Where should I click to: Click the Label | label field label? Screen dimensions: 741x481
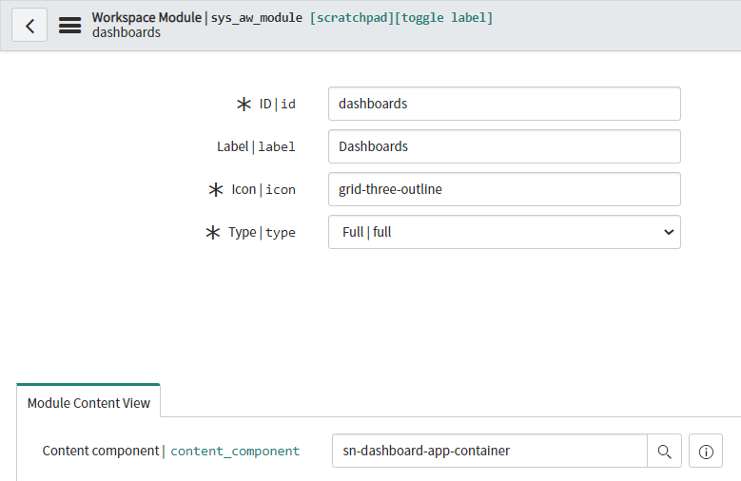pyautogui.click(x=256, y=147)
